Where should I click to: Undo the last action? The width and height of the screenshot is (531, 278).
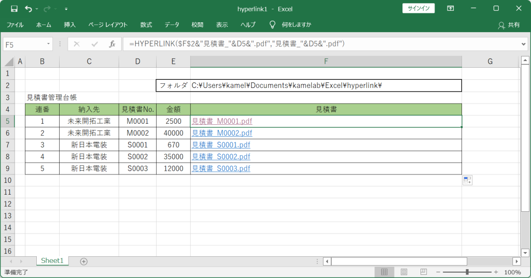tap(29, 9)
